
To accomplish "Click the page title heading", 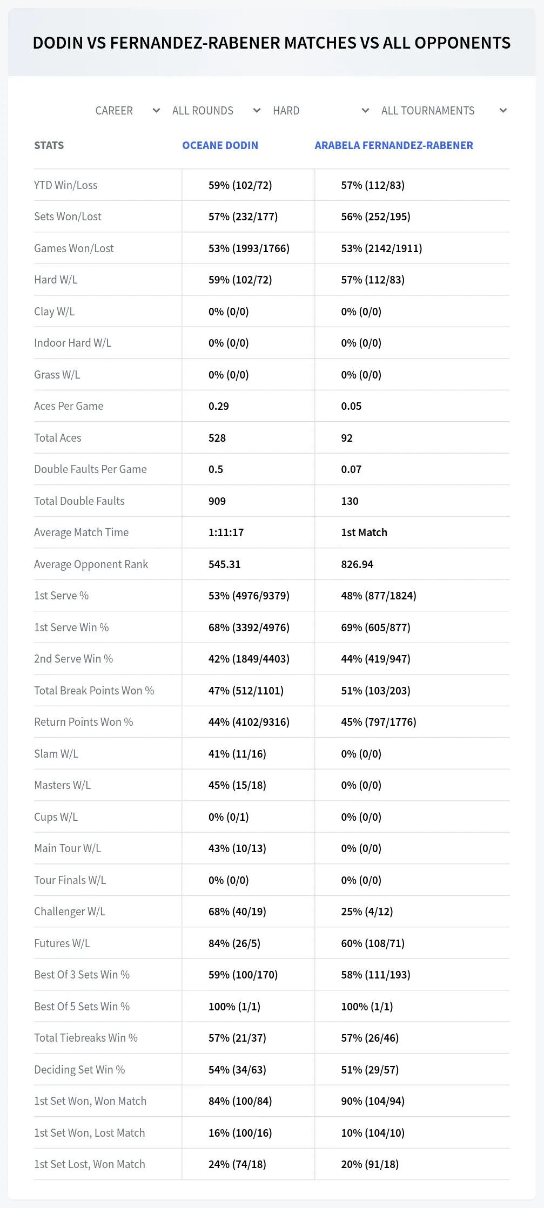I will (x=272, y=43).
